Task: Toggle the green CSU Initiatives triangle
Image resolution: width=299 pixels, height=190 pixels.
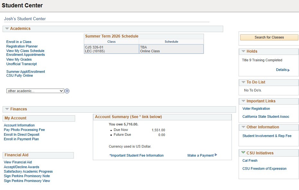Action: pos(243,153)
